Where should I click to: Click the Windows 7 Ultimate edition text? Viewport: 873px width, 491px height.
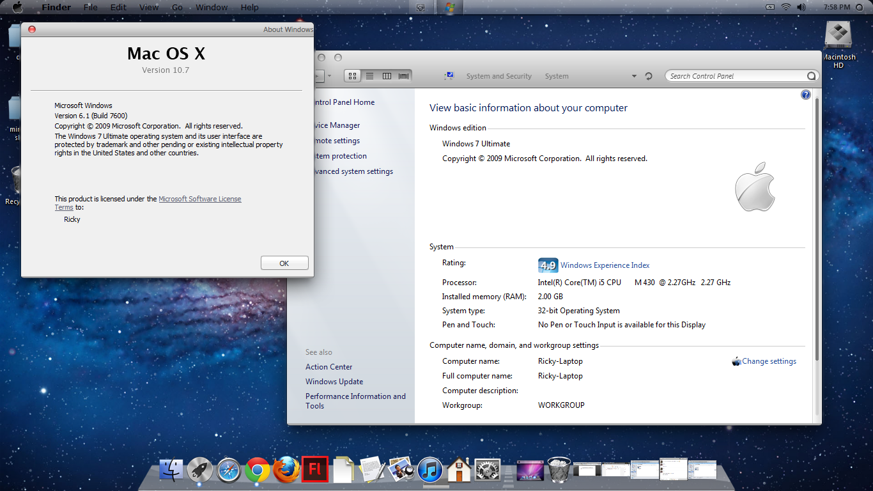[476, 144]
